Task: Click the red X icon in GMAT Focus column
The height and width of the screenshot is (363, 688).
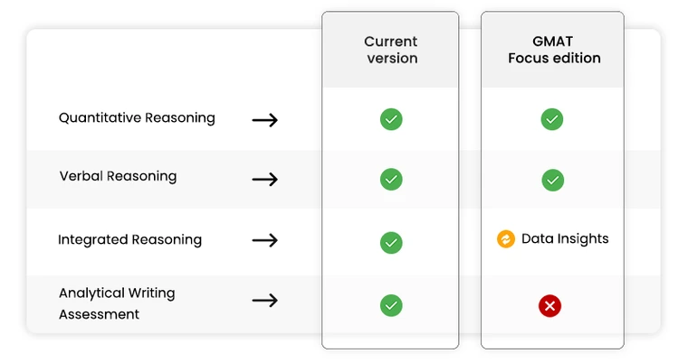Action: (x=549, y=305)
